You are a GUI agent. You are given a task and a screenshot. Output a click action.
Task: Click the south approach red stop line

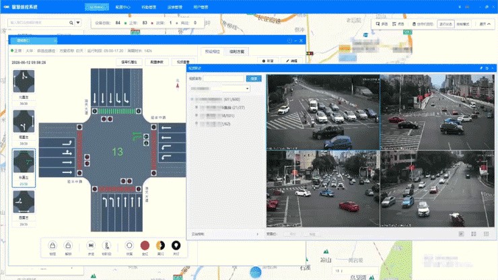[116, 189]
